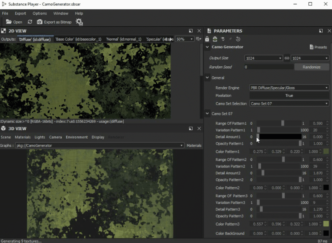Collapse the Camo Generator section
Screen dimensions: 332x243
207,47
